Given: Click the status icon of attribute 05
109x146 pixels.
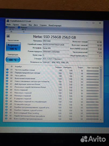Looking at the screenshot, I should pyautogui.click(x=7, y=72).
